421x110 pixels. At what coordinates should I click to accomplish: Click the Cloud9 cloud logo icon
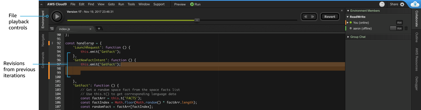(415, 4)
